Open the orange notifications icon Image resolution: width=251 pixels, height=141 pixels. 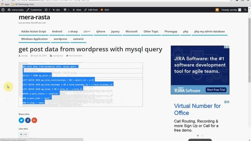pos(217,10)
